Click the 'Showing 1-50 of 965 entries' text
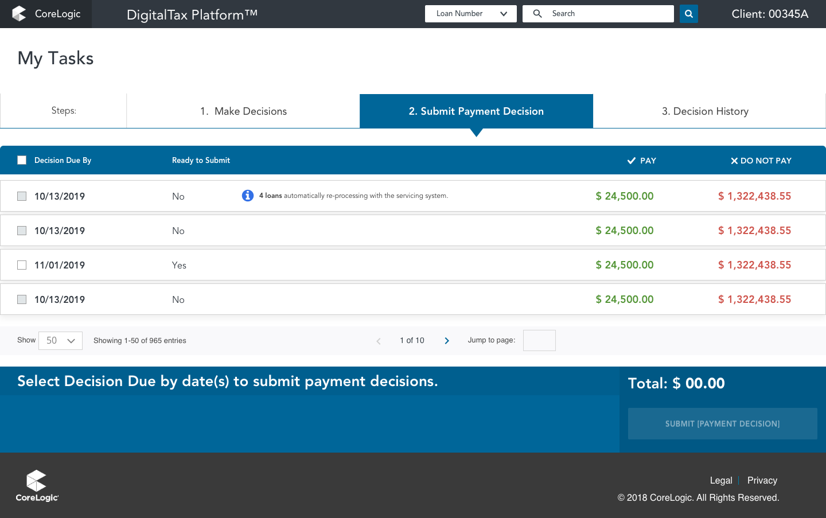826x518 pixels. [x=140, y=341]
